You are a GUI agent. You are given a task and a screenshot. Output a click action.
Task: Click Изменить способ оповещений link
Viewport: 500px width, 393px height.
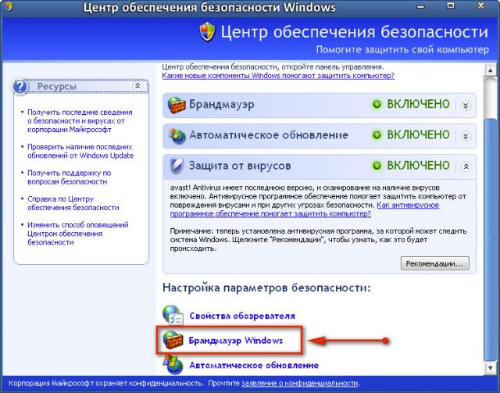(78, 234)
